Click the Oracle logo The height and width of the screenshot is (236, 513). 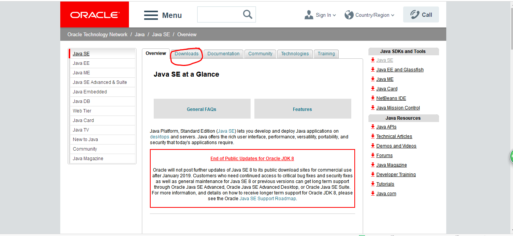pyautogui.click(x=95, y=15)
